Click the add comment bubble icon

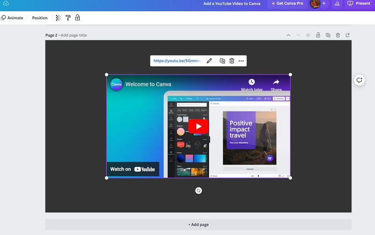point(359,80)
